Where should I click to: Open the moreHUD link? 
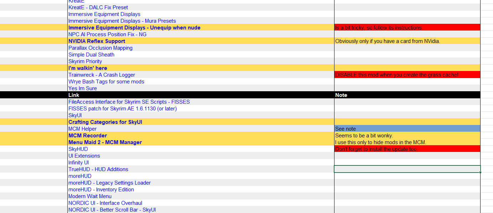click(x=80, y=176)
